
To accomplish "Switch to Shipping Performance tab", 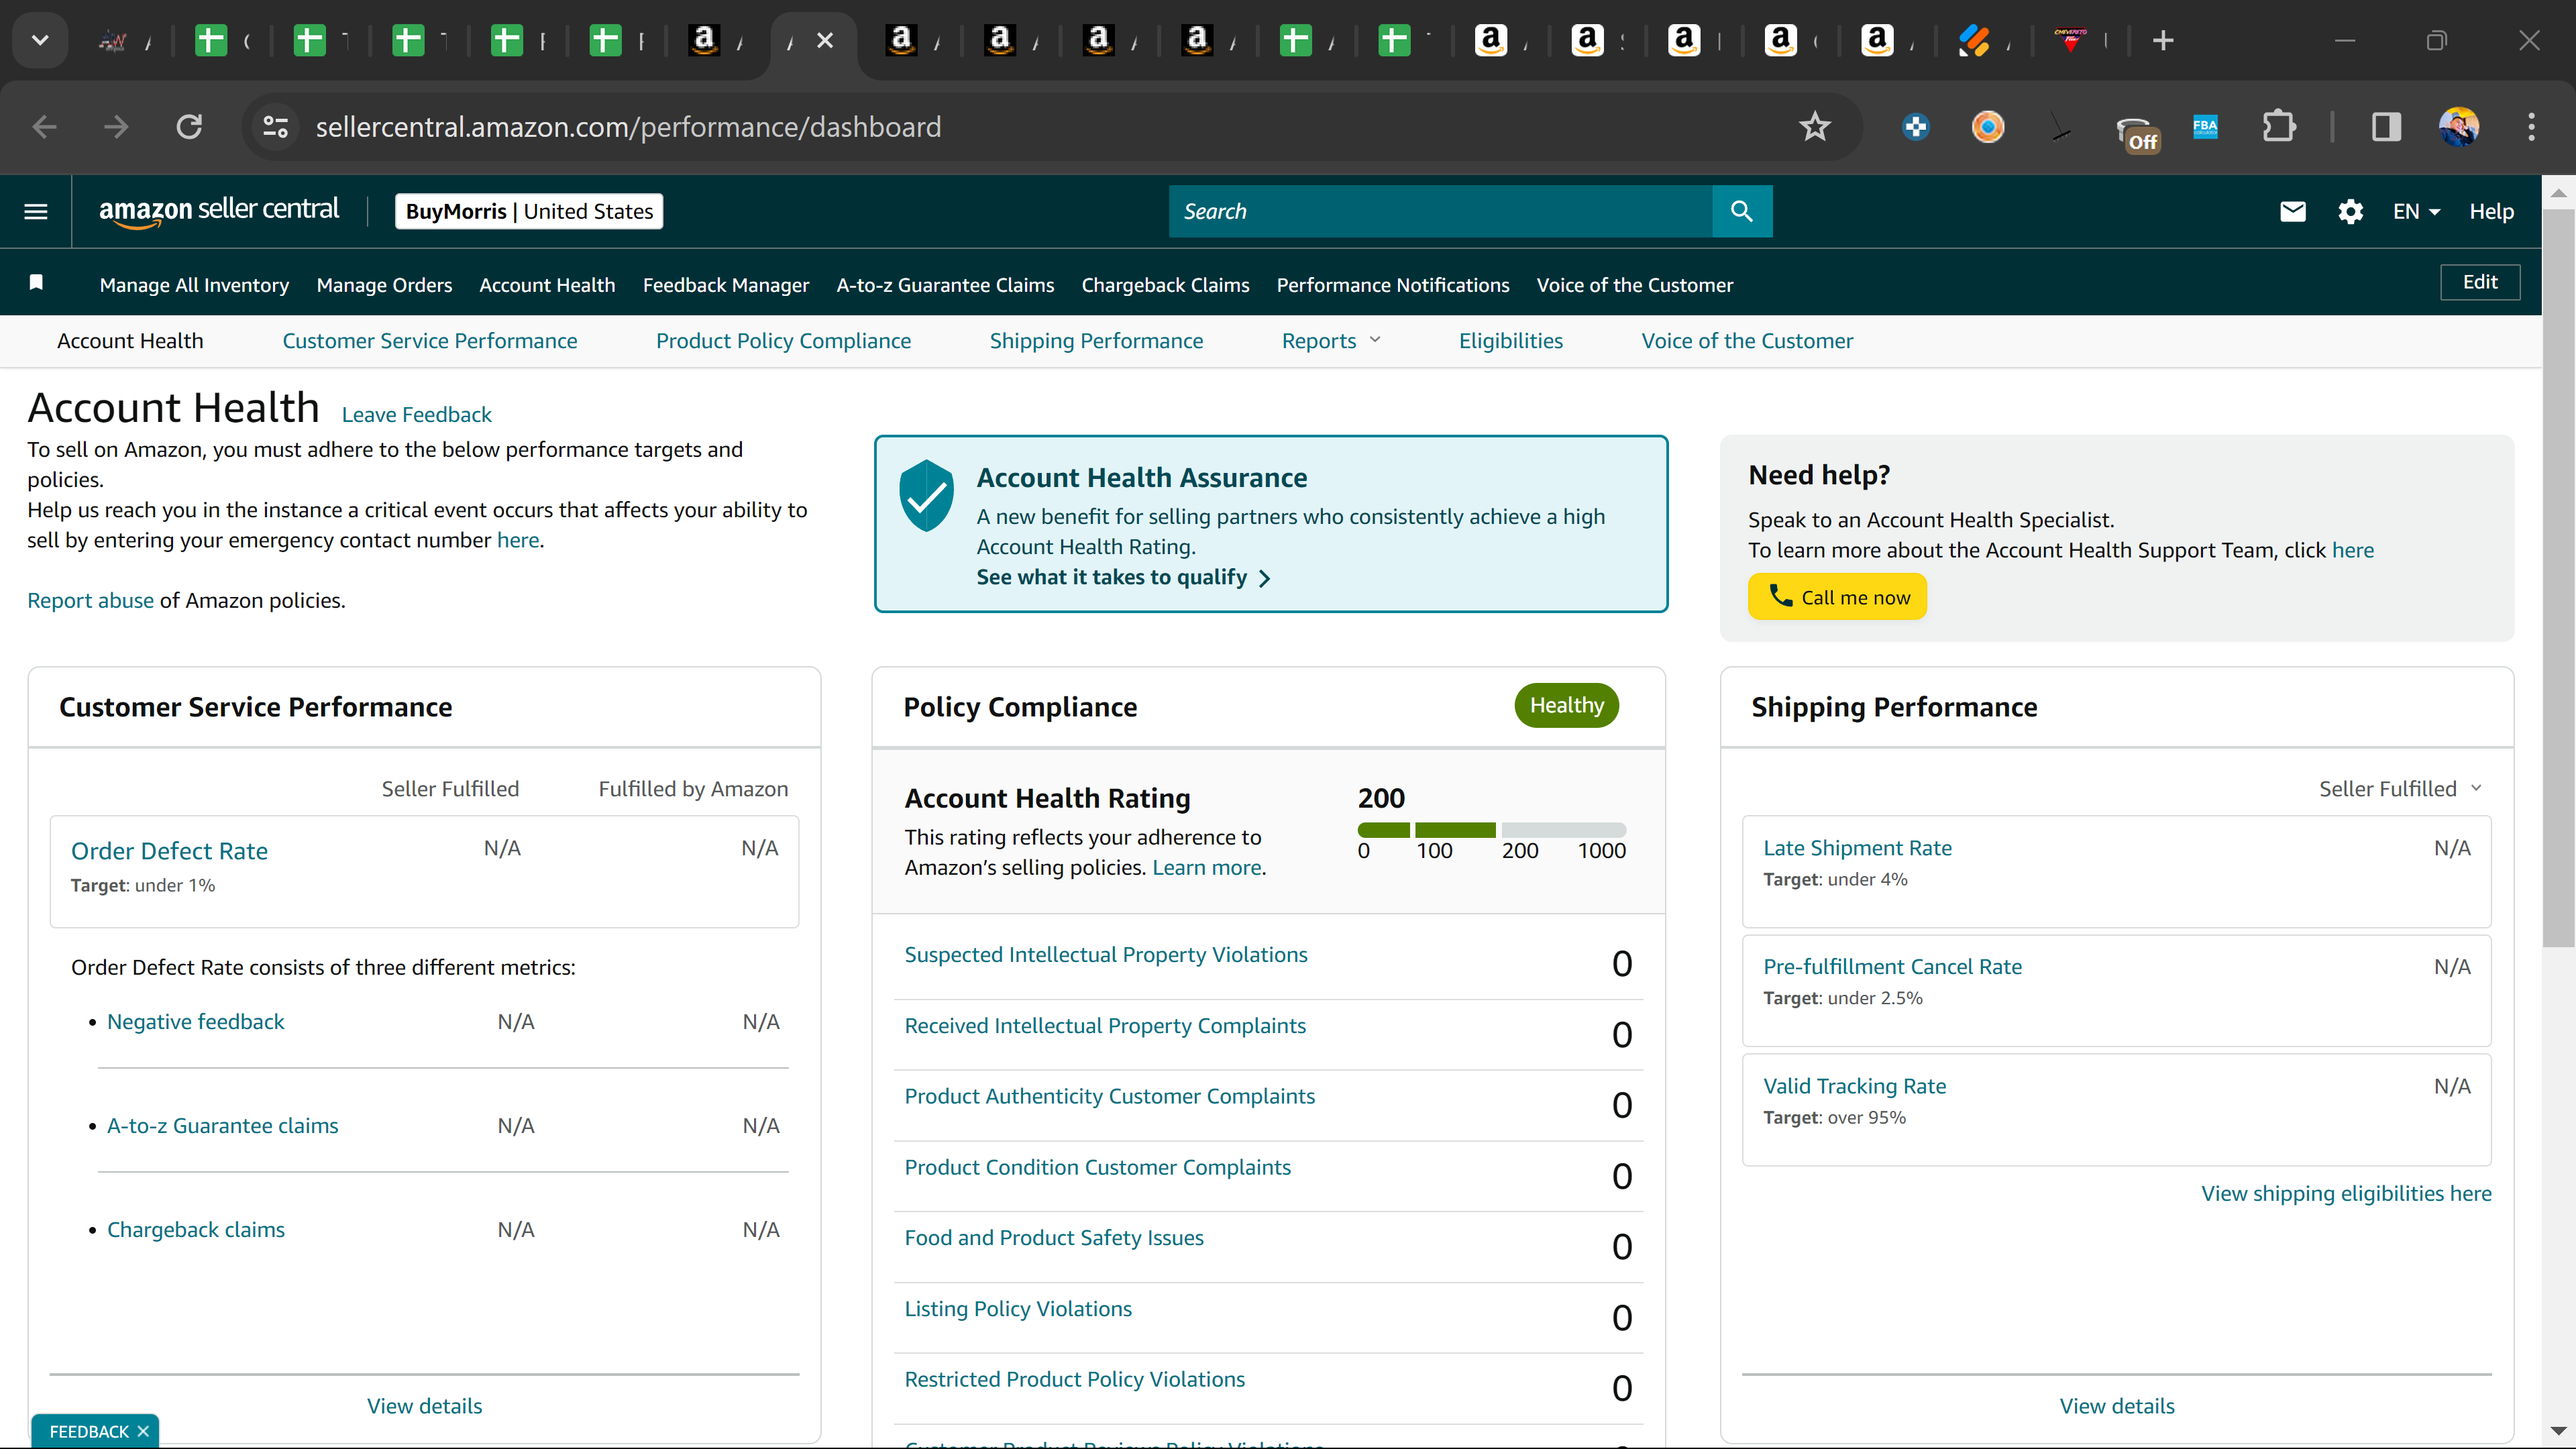I will (1096, 341).
